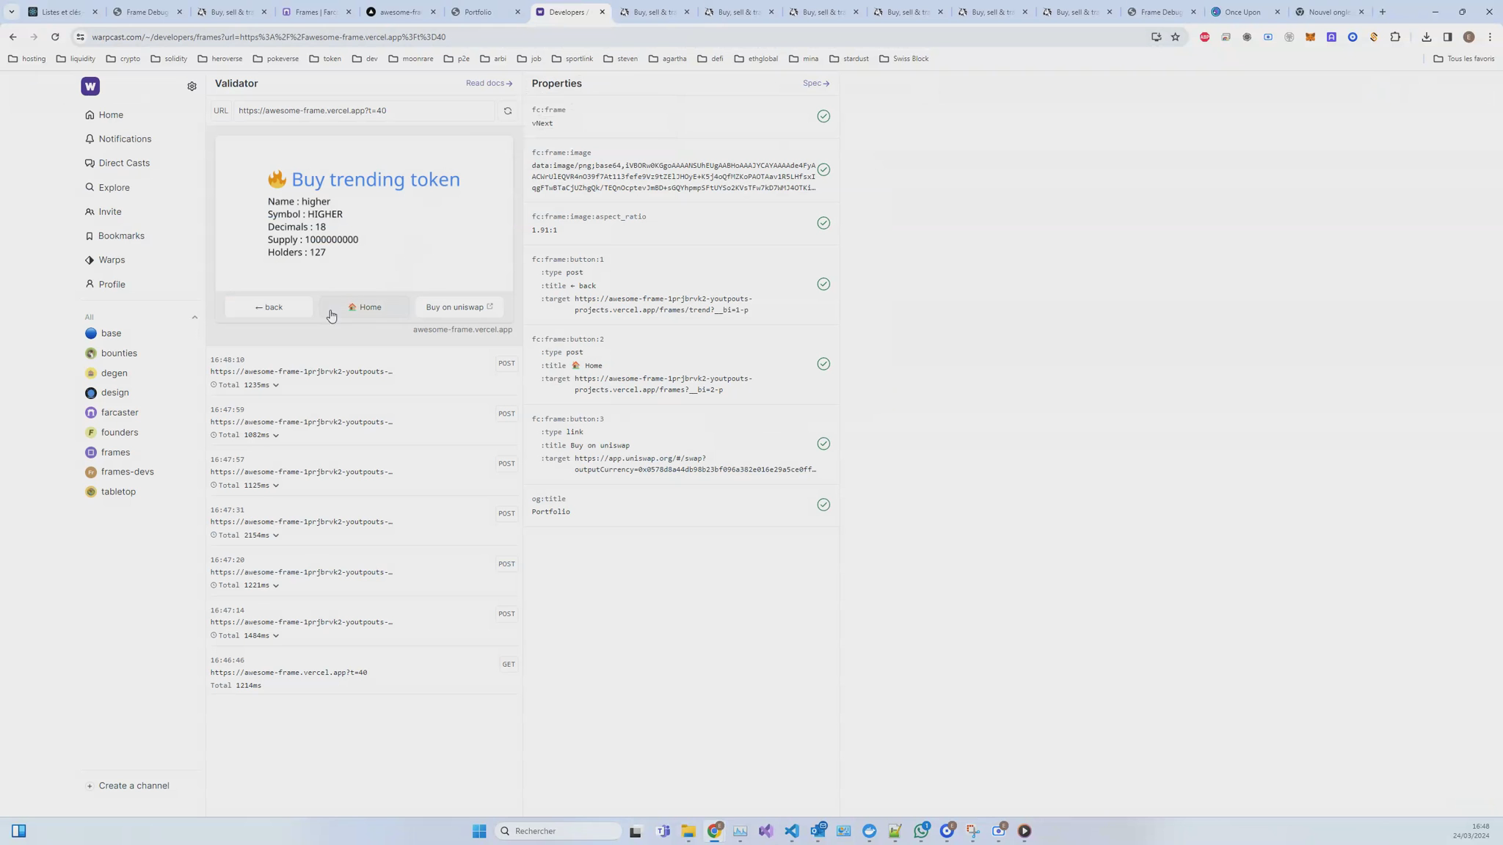
Task: Go to Home in sidebar
Action: point(104,115)
